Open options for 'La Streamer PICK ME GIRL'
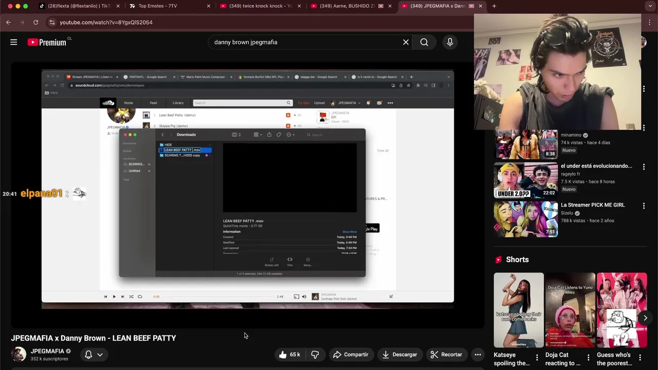 (x=644, y=206)
